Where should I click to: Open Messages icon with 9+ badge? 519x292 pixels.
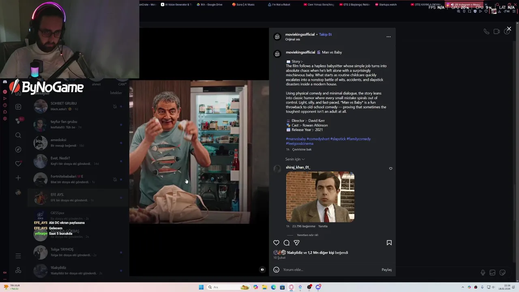click(18, 120)
